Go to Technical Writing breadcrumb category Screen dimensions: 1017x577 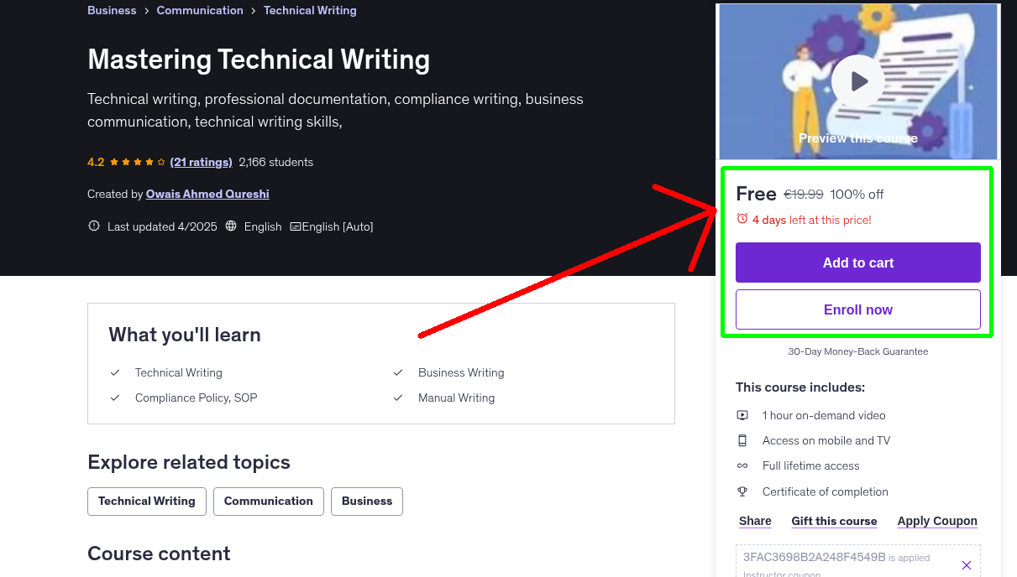coord(310,10)
